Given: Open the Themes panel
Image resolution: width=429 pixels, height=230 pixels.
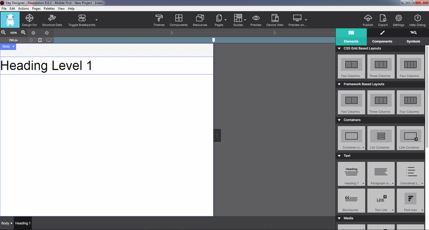Looking at the screenshot, I should tap(159, 20).
